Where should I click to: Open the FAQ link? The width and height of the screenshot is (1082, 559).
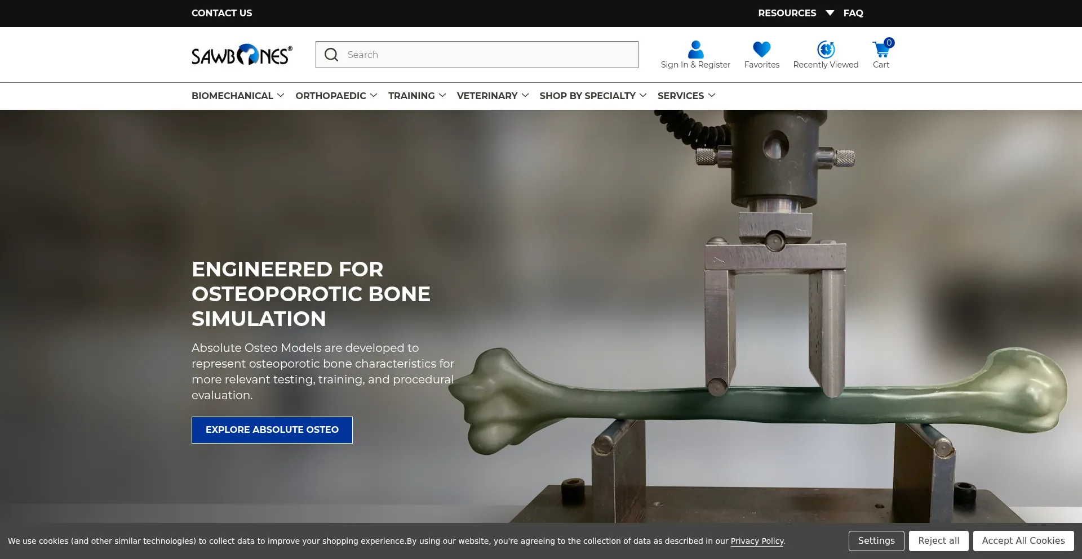click(853, 13)
